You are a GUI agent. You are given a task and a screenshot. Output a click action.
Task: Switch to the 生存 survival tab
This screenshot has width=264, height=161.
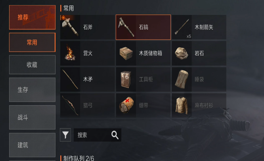click(x=33, y=90)
